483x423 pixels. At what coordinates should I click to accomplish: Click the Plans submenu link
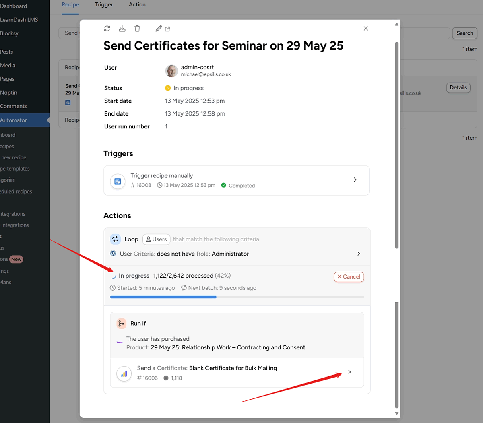pyautogui.click(x=6, y=283)
